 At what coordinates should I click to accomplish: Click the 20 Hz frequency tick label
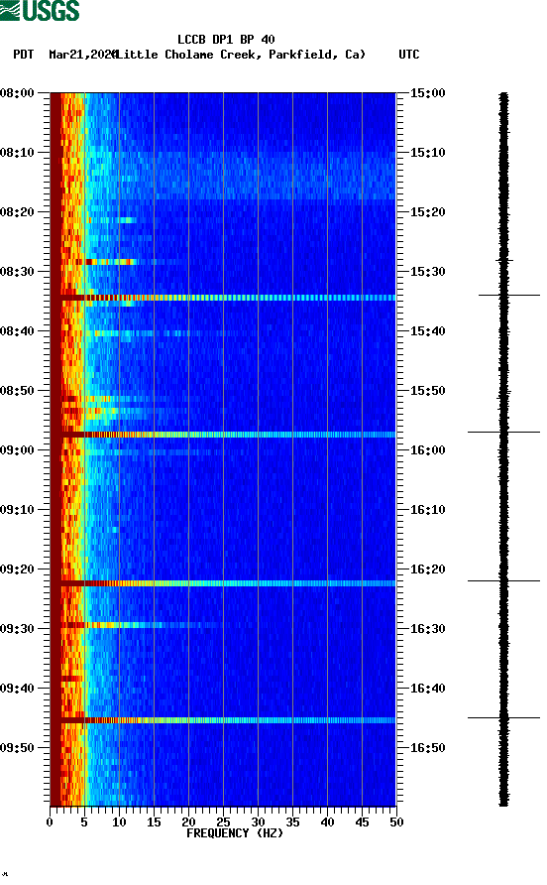pyautogui.click(x=188, y=822)
